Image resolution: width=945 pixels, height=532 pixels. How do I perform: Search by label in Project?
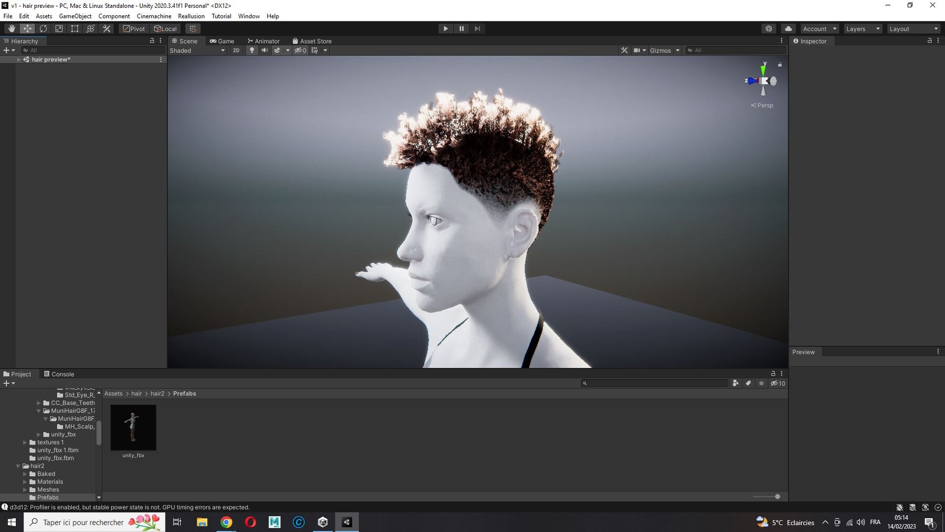click(x=748, y=383)
